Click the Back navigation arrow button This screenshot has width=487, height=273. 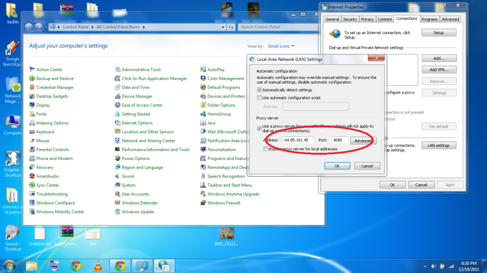[29, 27]
